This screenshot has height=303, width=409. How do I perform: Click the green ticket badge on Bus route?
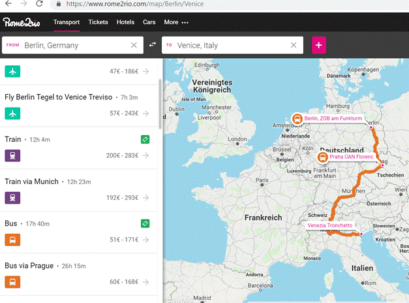145,223
